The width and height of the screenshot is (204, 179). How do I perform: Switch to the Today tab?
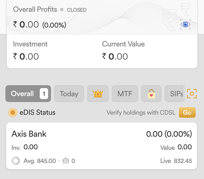(69, 93)
